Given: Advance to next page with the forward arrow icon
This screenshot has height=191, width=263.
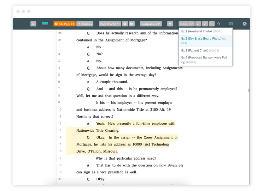Looking at the screenshot, I should tap(131, 24).
